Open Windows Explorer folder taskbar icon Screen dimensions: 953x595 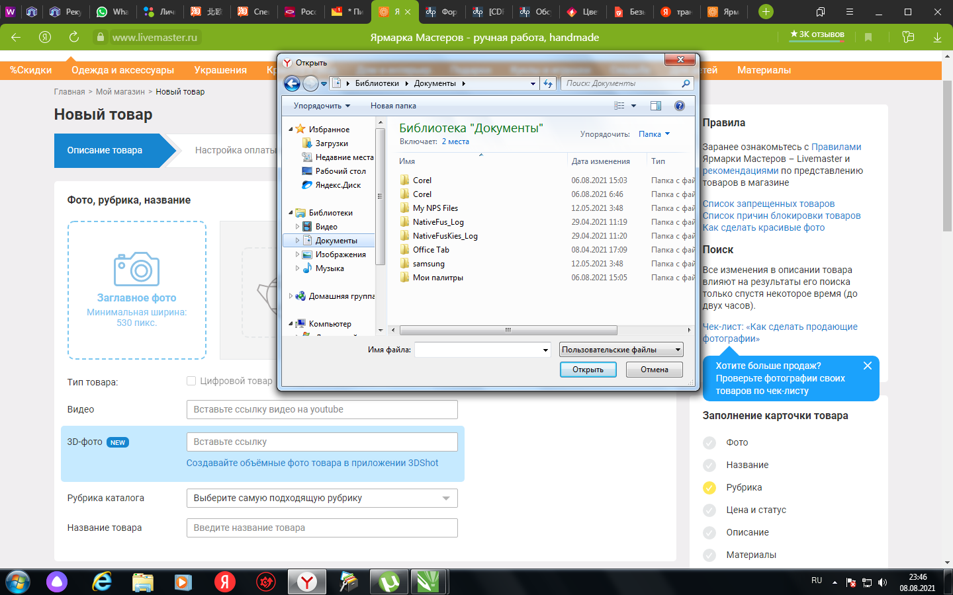pos(143,582)
